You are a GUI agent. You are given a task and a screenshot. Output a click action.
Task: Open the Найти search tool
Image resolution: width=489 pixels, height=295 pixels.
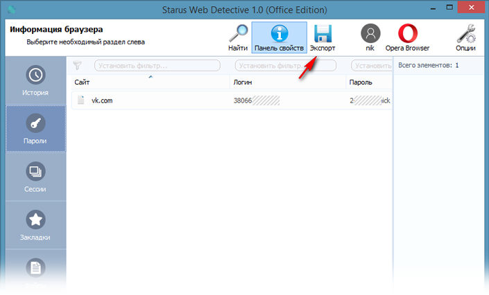tap(238, 37)
